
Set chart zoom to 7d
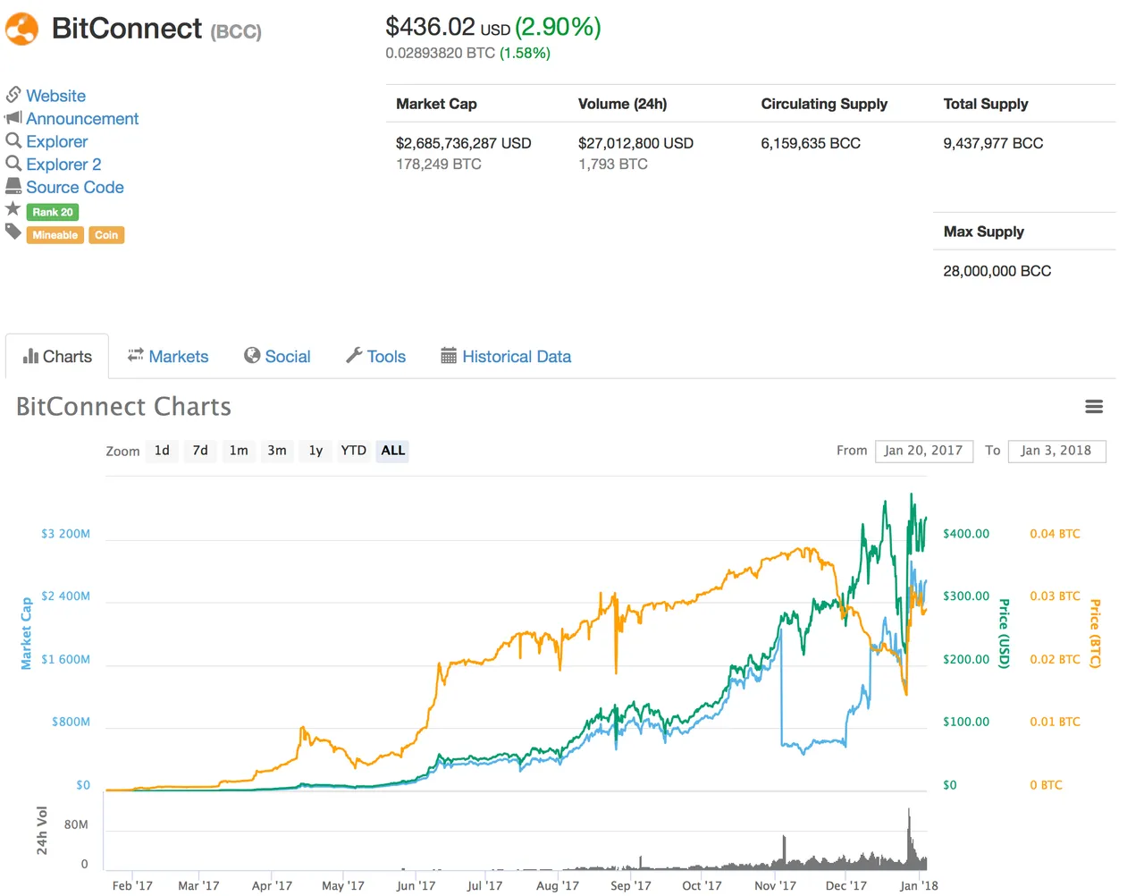click(200, 451)
